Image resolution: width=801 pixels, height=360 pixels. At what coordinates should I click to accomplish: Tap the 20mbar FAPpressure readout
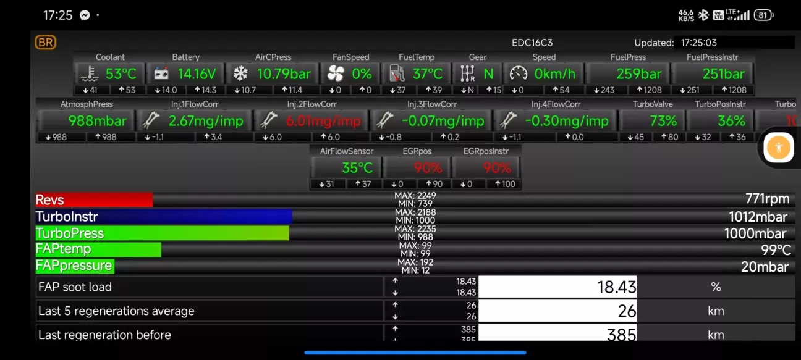[x=765, y=267]
